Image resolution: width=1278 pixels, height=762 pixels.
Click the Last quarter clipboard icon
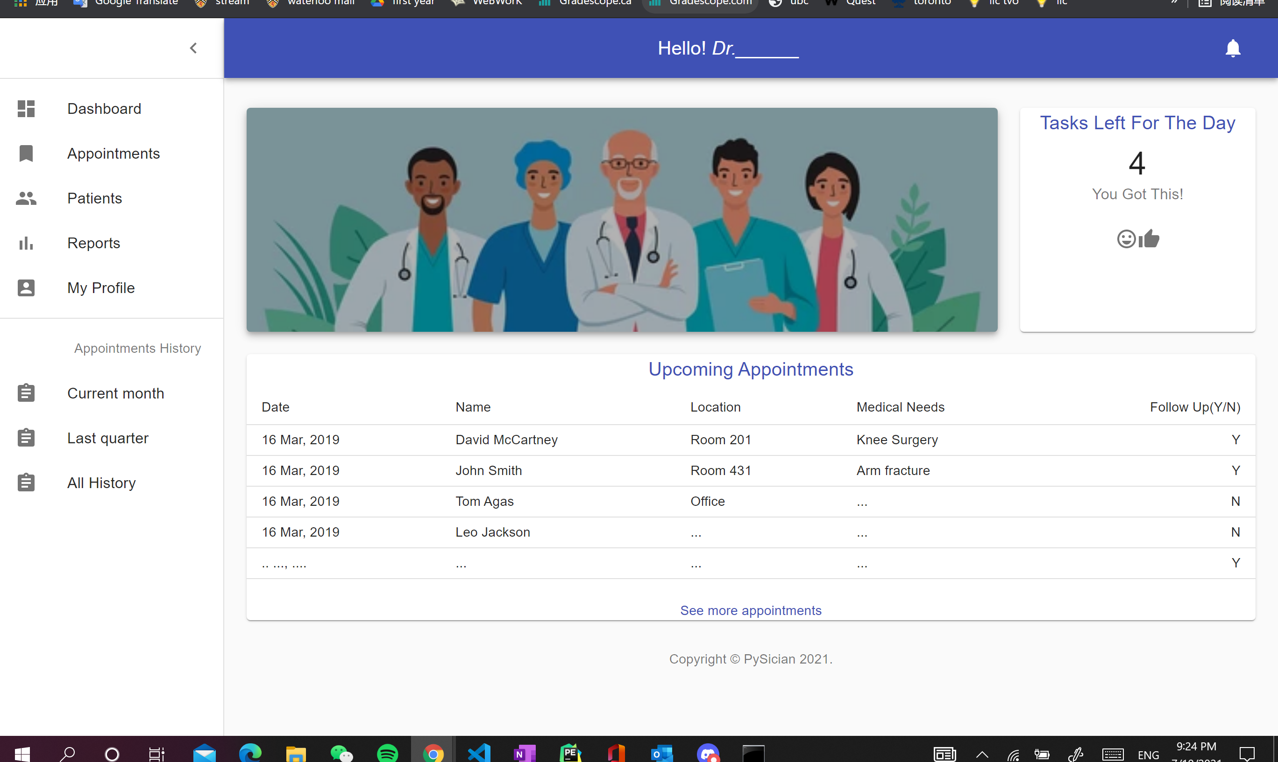tap(26, 438)
